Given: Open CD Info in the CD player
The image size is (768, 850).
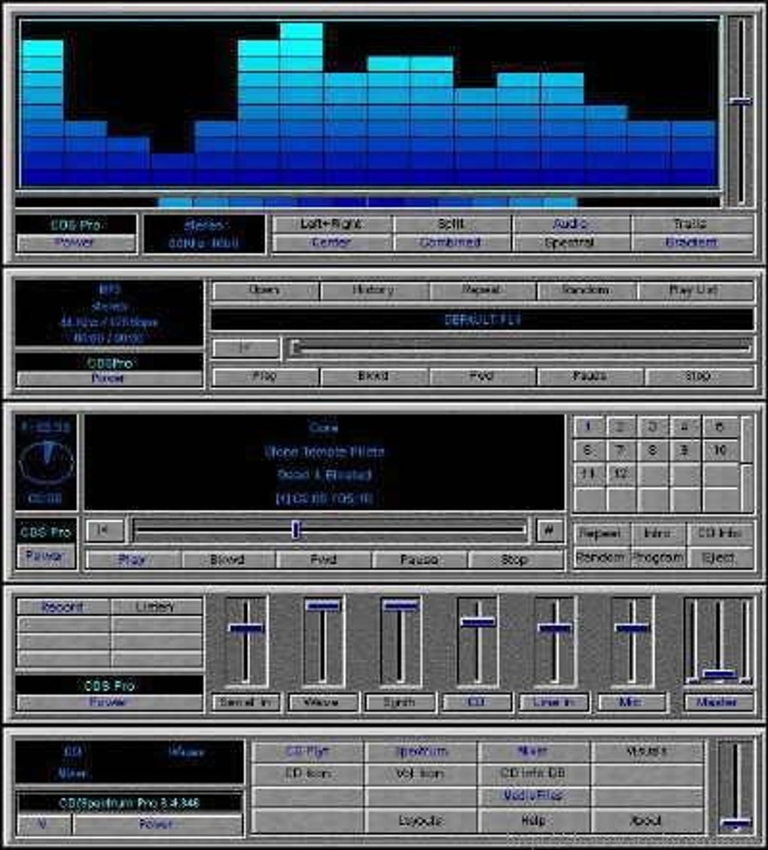Looking at the screenshot, I should [720, 533].
